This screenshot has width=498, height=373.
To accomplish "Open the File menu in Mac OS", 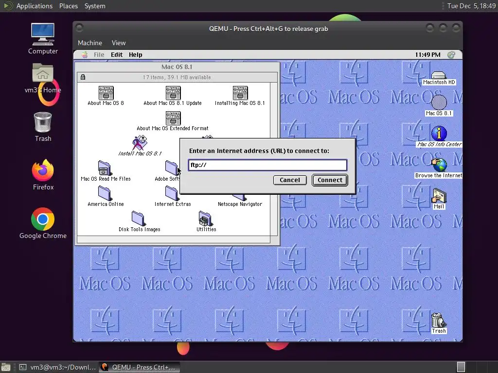I will click(x=99, y=54).
